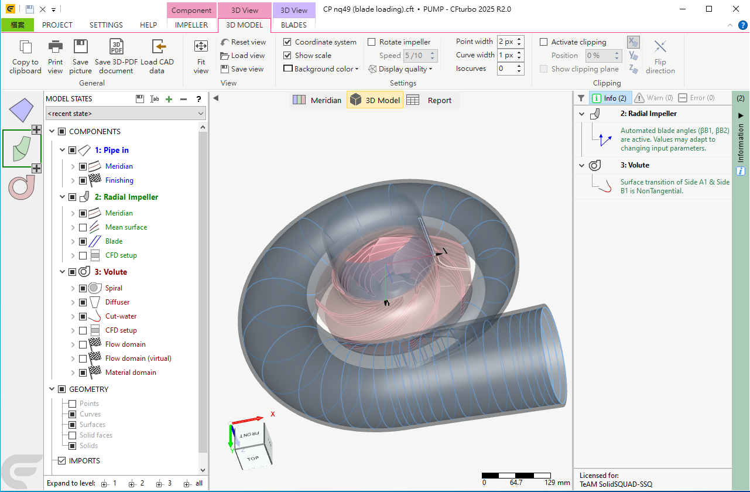This screenshot has height=492, width=750.
Task: Show Error (0) messages
Action: pos(697,98)
